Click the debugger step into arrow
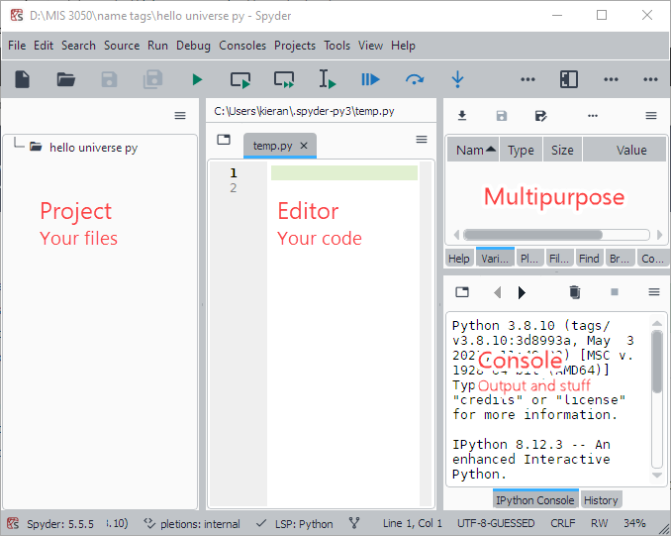The width and height of the screenshot is (671, 536). (457, 79)
